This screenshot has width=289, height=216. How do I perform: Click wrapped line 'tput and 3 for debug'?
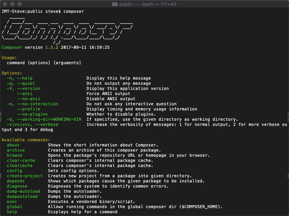(27, 130)
